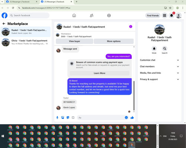
Task: Click the taskbar overflow scrollbar down arrow
Action: pyautogui.click(x=157, y=147)
